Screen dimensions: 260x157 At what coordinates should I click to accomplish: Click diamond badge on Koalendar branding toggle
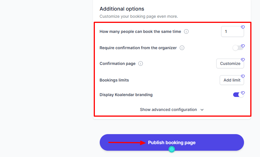point(243,93)
